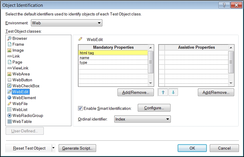
Task: Pick the WebCheckBox test object class
Action: [x=26, y=86]
